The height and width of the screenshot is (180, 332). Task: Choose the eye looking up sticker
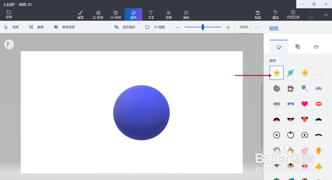pyautogui.click(x=290, y=135)
